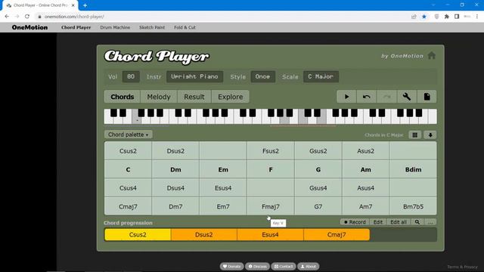Click the Discuss button
This screenshot has width=484, height=272.
point(257,267)
